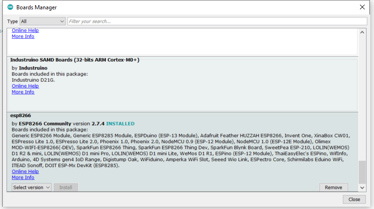Open the Type dropdown set to All
The height and width of the screenshot is (209, 374).
click(43, 21)
